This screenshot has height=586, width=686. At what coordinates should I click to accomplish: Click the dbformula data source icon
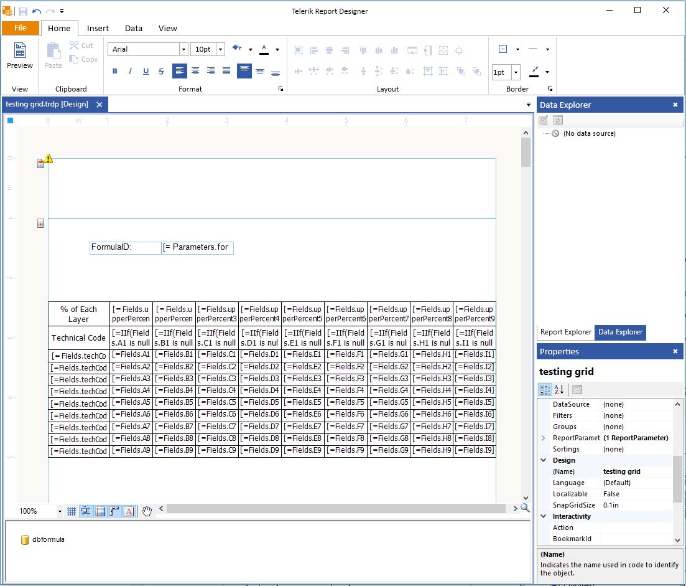click(x=25, y=539)
